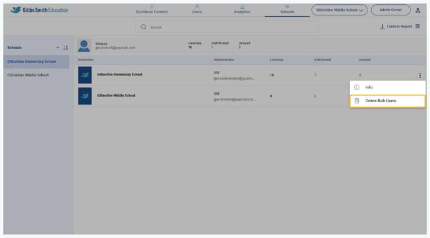
Task: Download the Content Report
Action: [396, 26]
